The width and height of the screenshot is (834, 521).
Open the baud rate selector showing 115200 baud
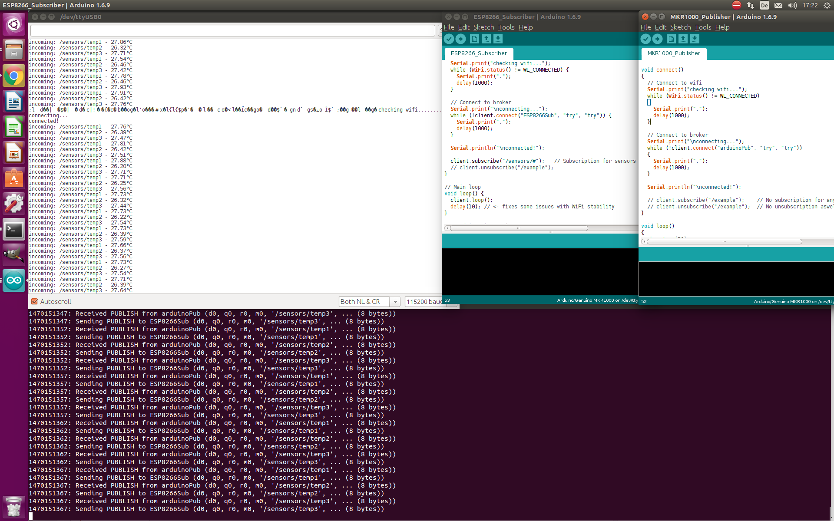pos(425,301)
